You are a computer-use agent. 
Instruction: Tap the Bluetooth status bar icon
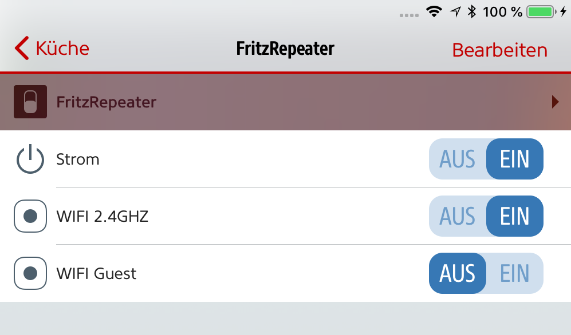coord(471,11)
